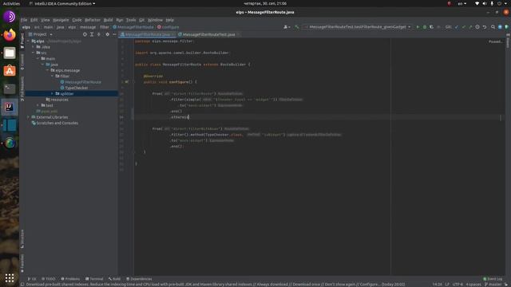This screenshot has width=511, height=287.
Task: Click Git update project arrow
Action: click(x=457, y=27)
